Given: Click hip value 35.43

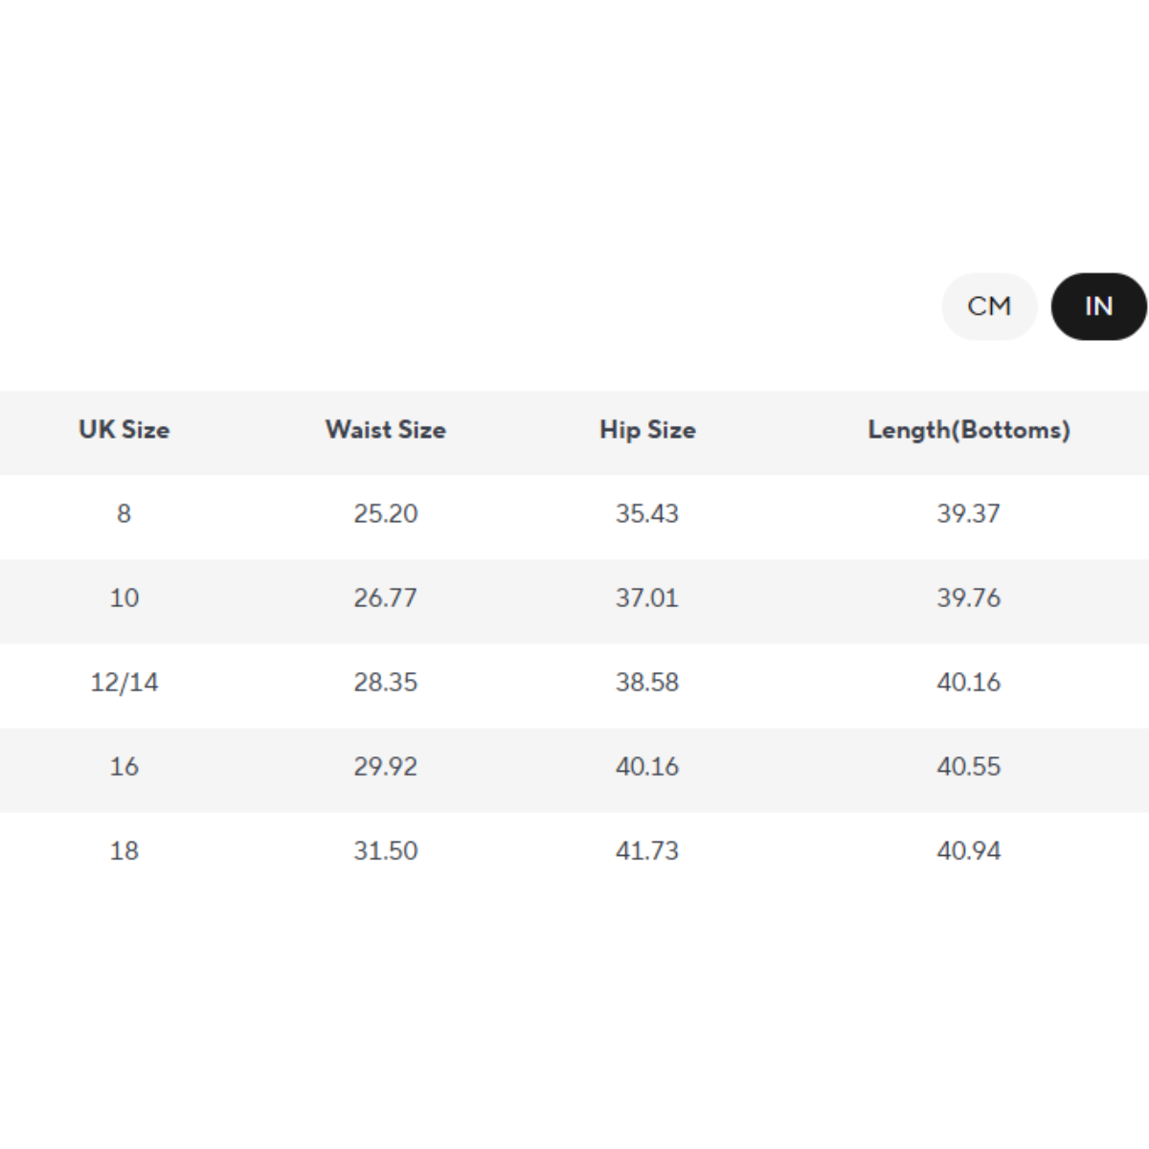Looking at the screenshot, I should coord(647,514).
